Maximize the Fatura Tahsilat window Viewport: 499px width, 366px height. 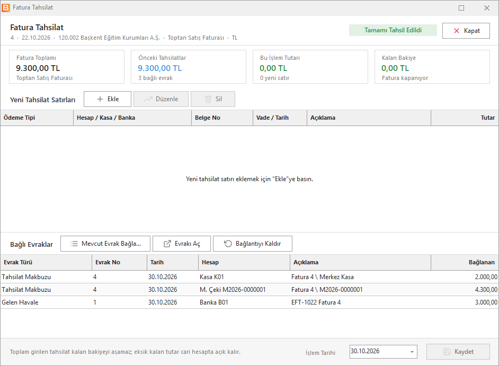coord(461,8)
